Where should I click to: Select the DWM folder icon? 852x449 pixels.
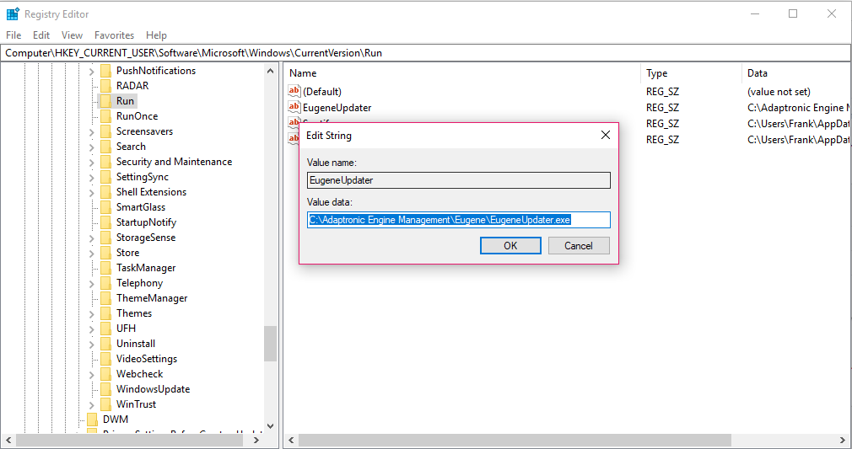click(x=93, y=420)
